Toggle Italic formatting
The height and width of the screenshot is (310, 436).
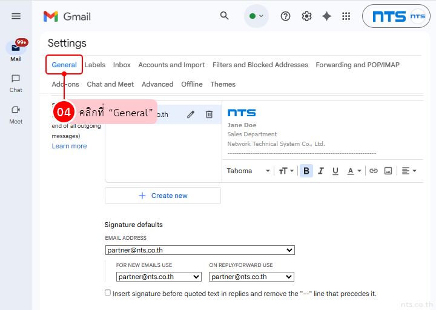point(321,171)
